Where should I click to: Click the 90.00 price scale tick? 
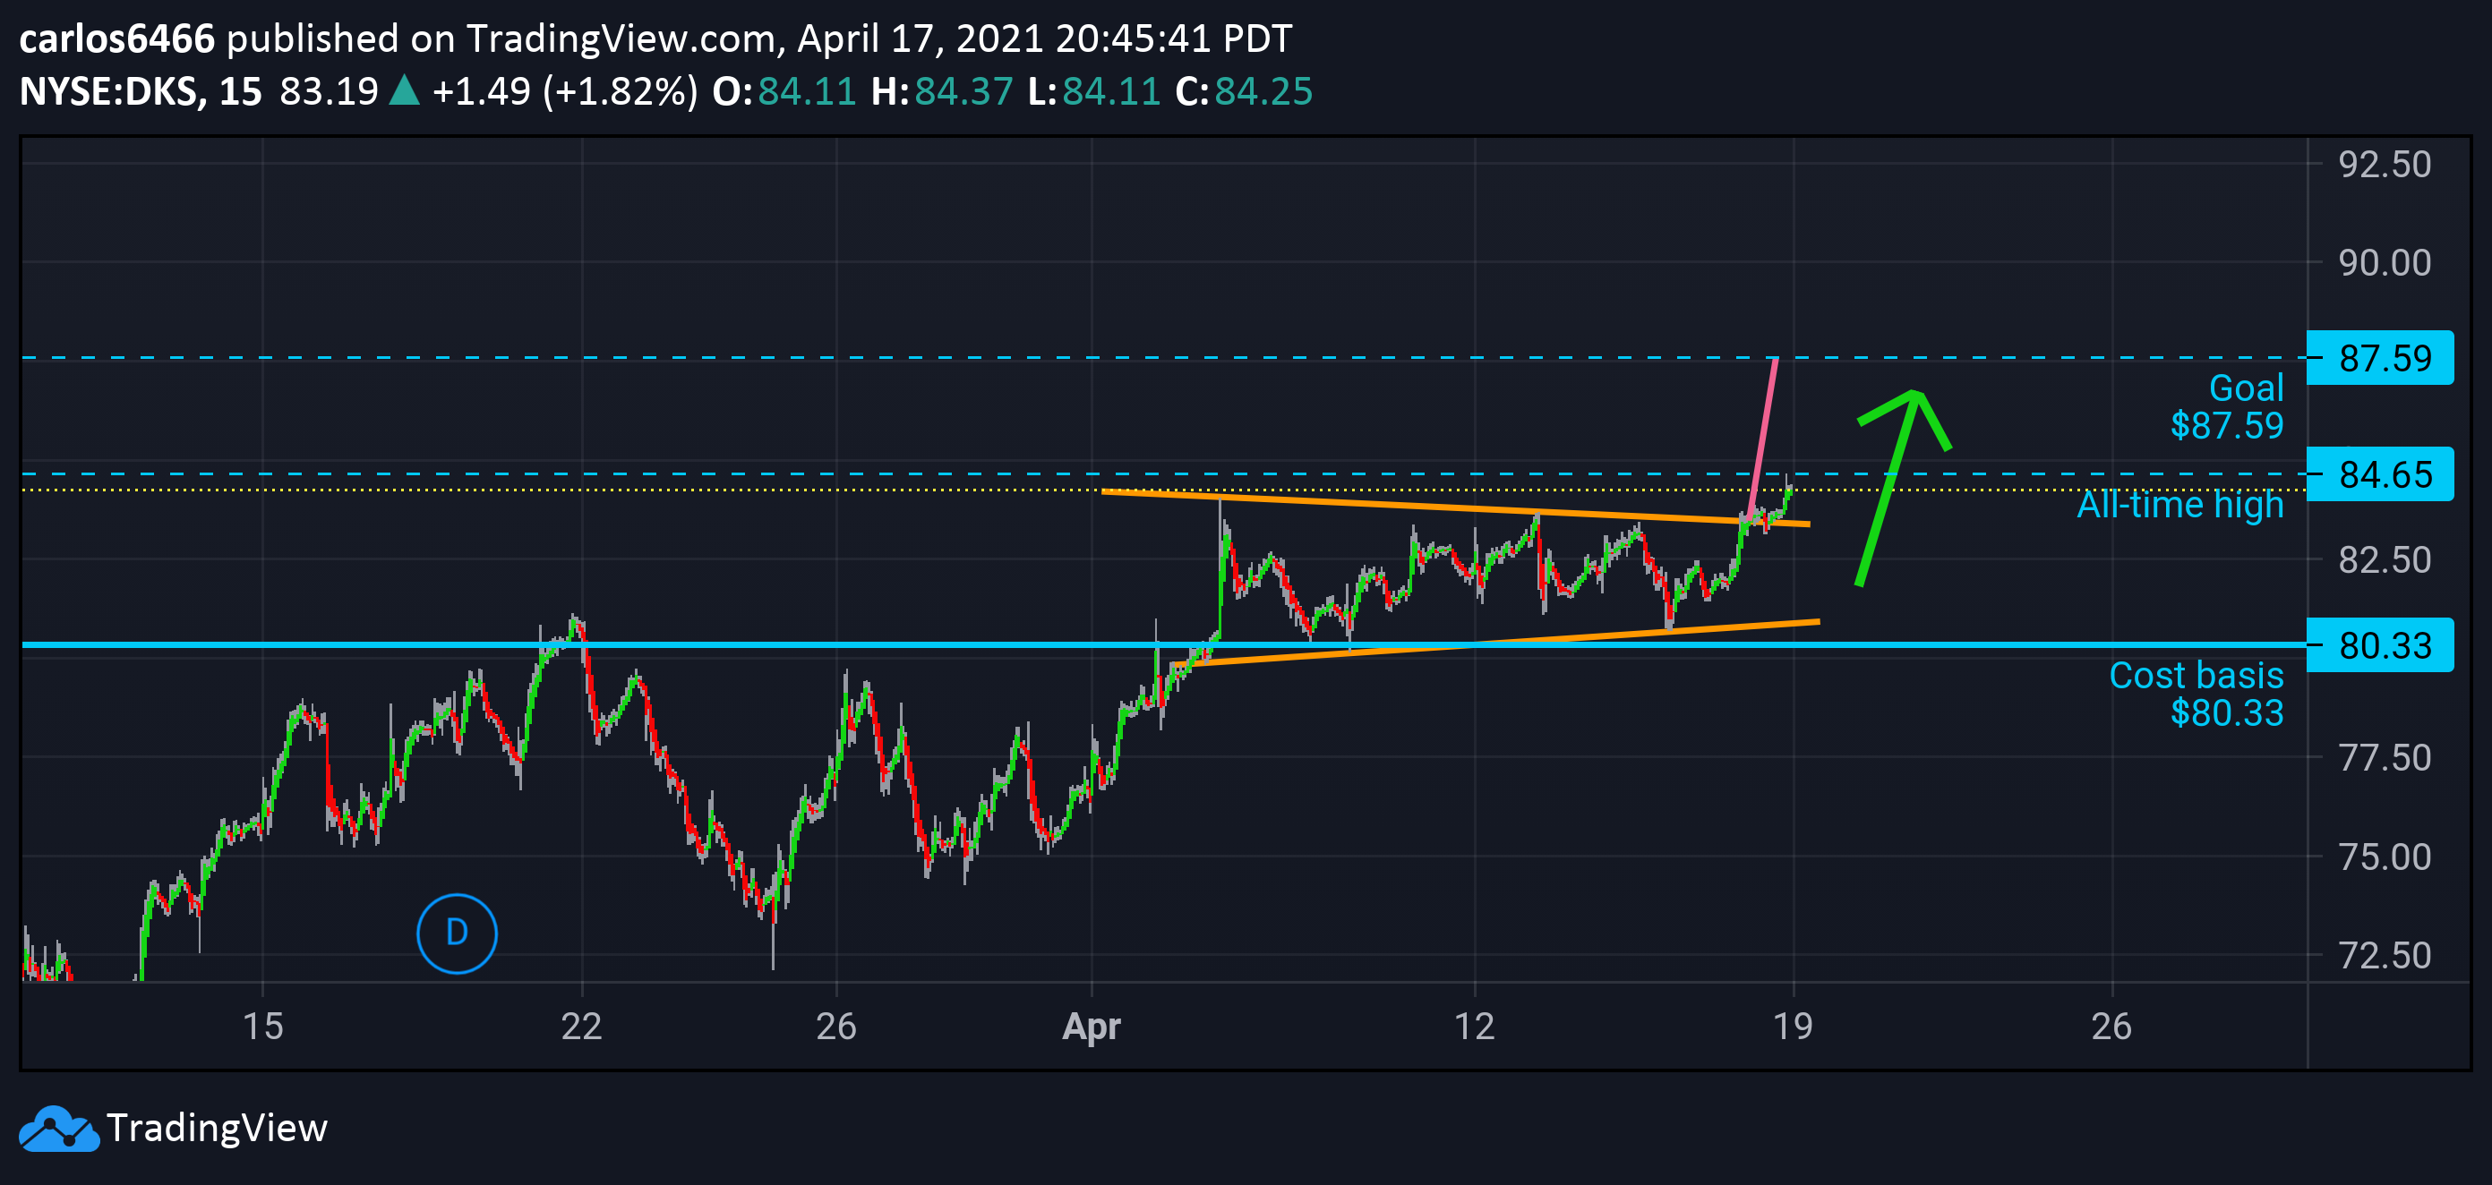(2385, 263)
